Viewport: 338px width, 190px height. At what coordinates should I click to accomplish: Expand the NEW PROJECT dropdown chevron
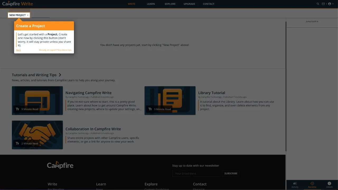pyautogui.click(x=27, y=15)
